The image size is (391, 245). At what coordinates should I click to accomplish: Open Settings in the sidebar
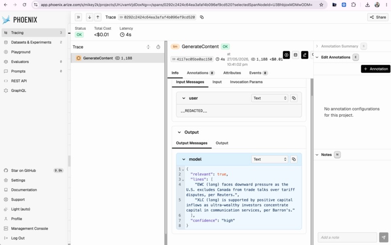(x=33, y=180)
